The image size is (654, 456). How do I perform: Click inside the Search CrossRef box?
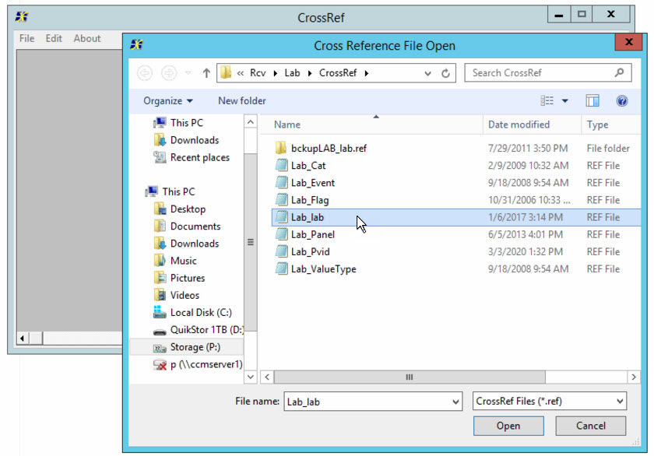tap(529, 72)
